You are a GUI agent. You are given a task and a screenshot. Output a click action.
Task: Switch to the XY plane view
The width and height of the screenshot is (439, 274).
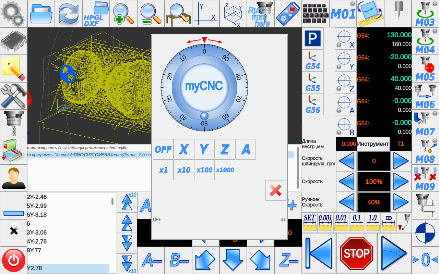(x=206, y=14)
